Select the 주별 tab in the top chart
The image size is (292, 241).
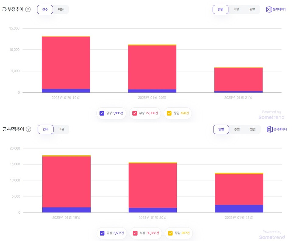pos(236,9)
